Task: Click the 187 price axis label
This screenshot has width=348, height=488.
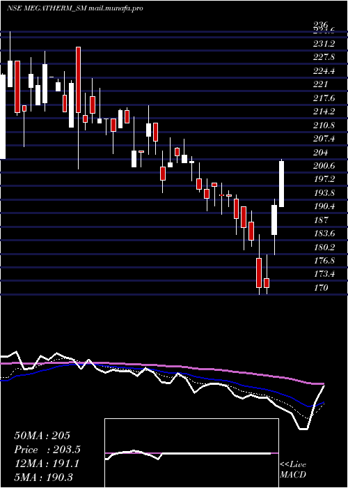Action: point(321,220)
